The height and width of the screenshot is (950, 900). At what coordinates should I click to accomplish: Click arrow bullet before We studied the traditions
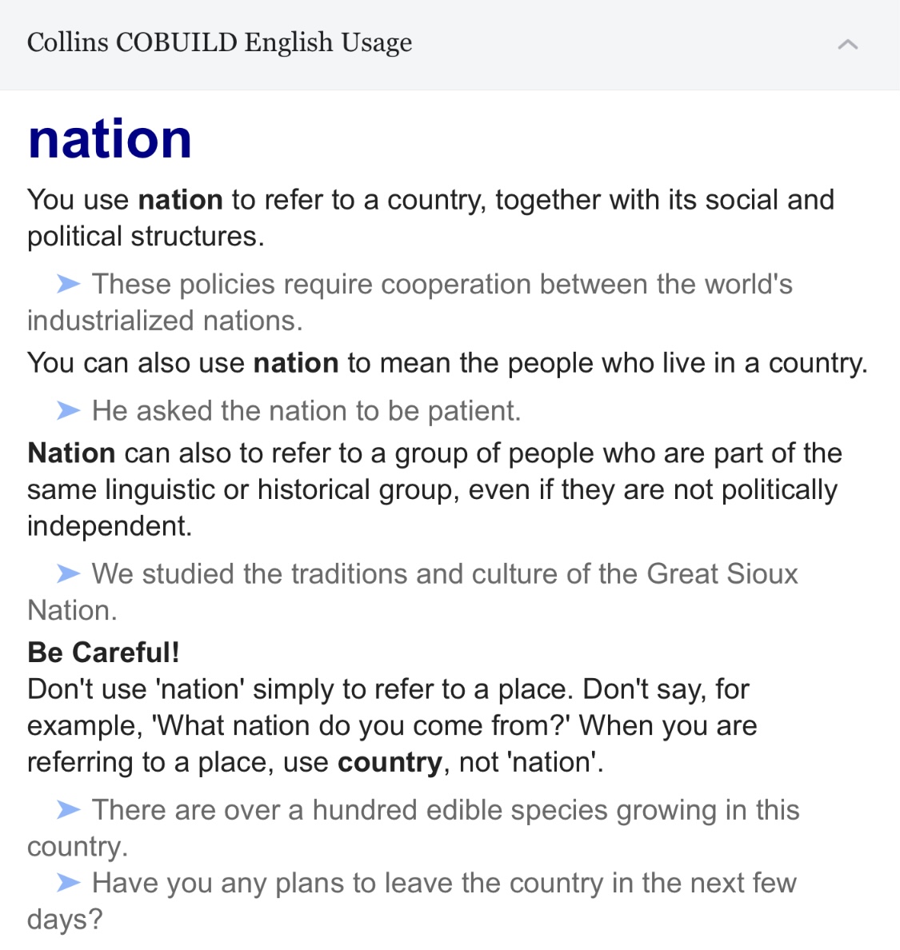point(69,573)
